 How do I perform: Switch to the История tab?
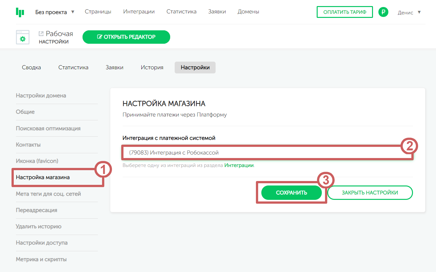[152, 67]
